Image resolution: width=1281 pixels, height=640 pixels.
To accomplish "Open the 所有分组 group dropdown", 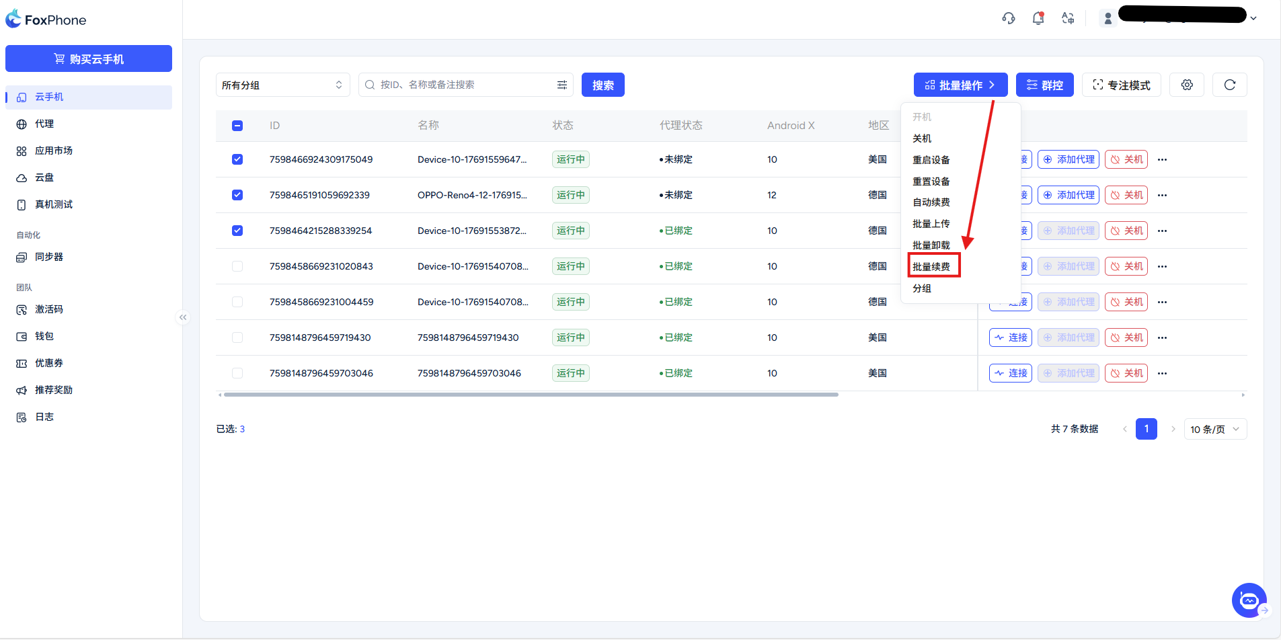I will 282,85.
